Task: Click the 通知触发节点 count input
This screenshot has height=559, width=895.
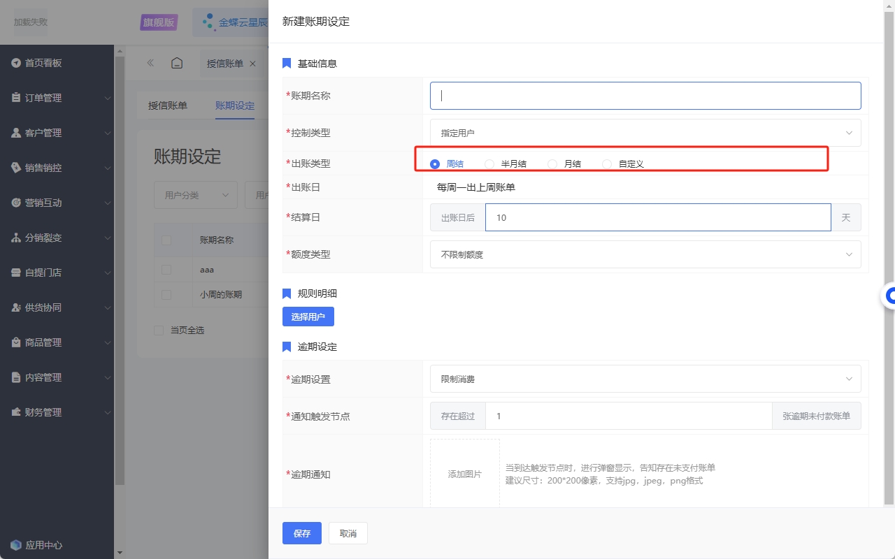Action: (x=629, y=416)
